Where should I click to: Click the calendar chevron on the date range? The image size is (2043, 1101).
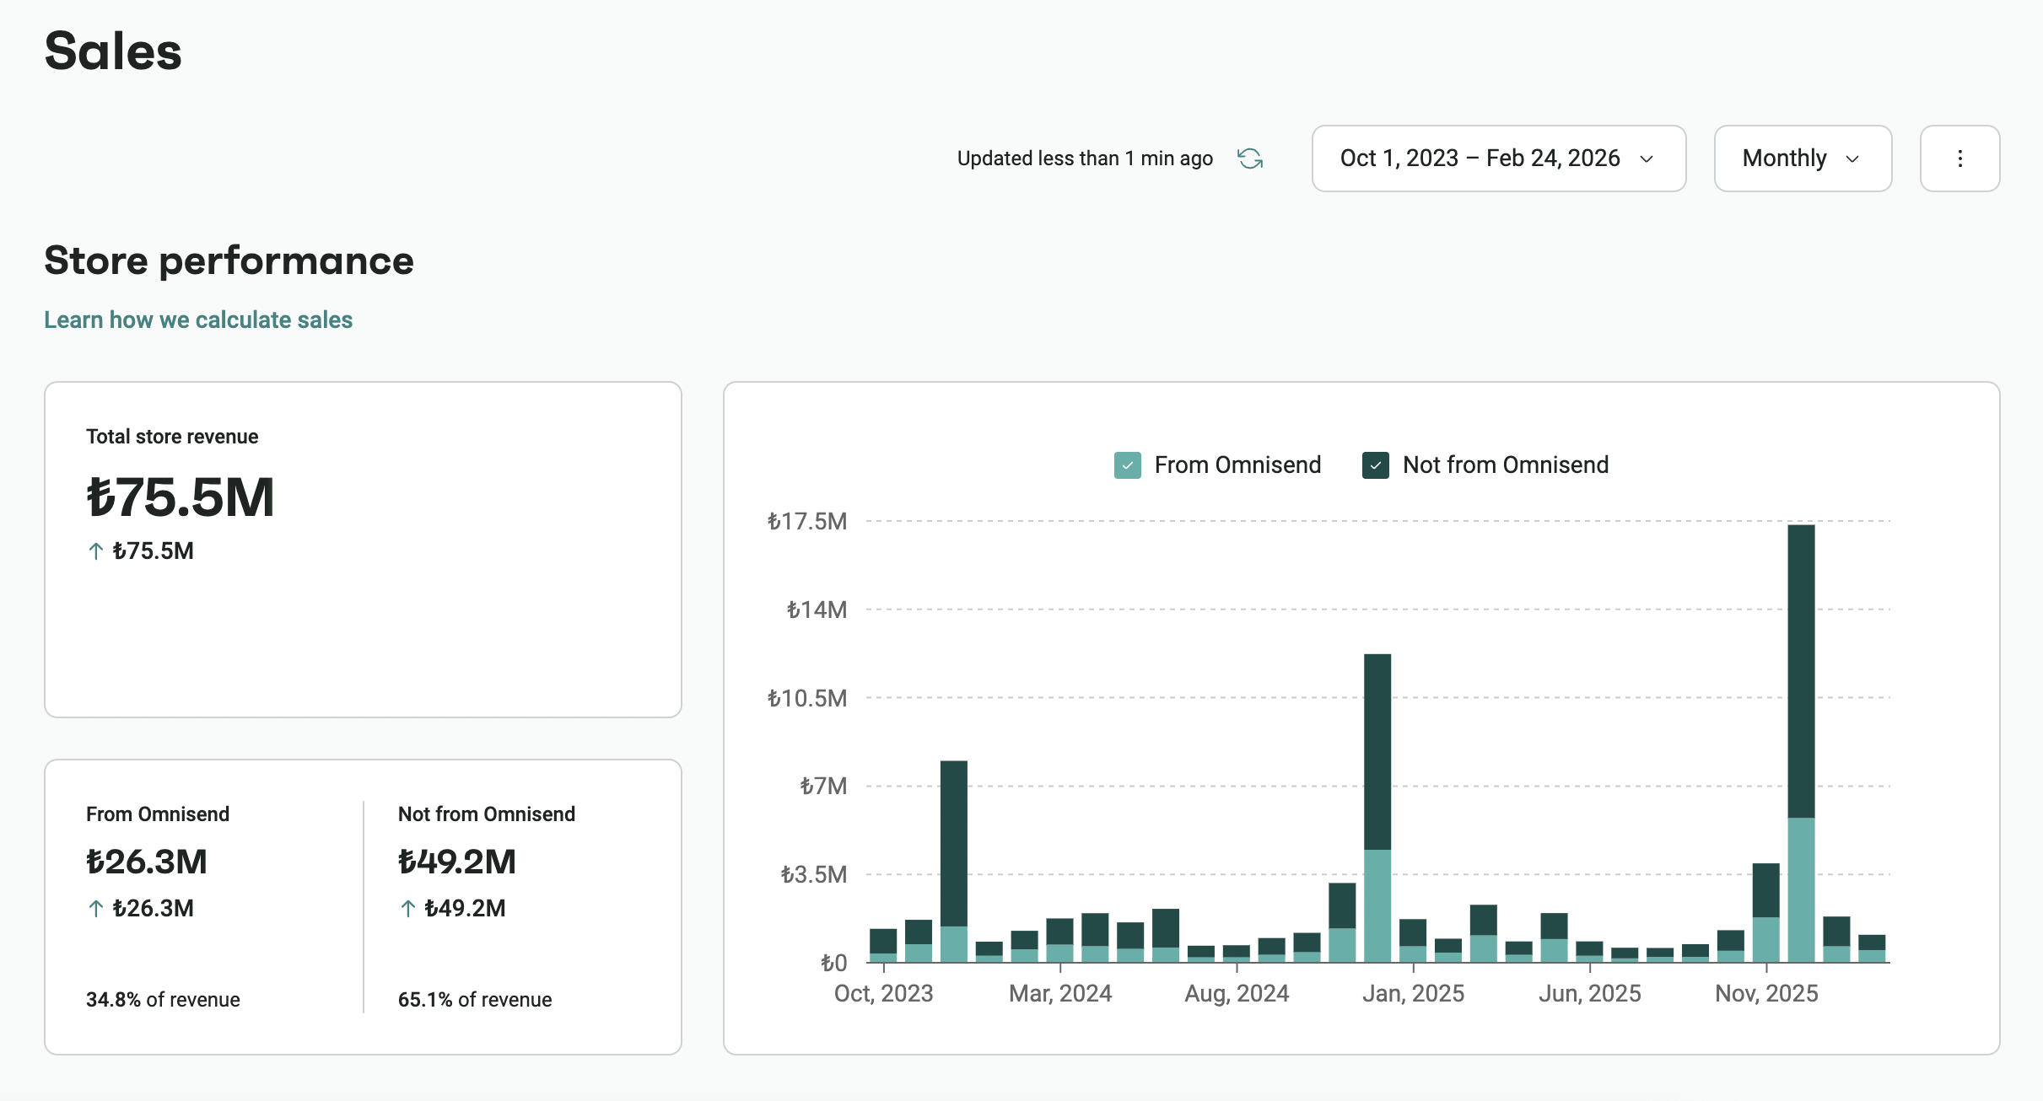pyautogui.click(x=1648, y=158)
